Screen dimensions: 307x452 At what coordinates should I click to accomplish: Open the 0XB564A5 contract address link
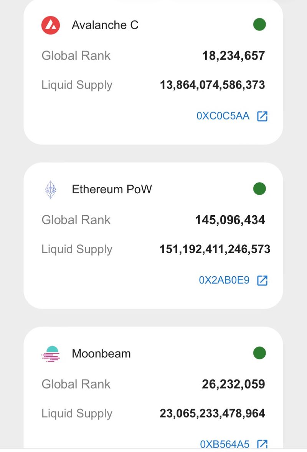tap(225, 445)
